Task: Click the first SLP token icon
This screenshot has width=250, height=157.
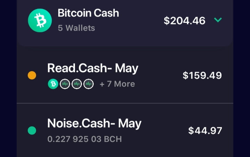Action: tap(65, 84)
